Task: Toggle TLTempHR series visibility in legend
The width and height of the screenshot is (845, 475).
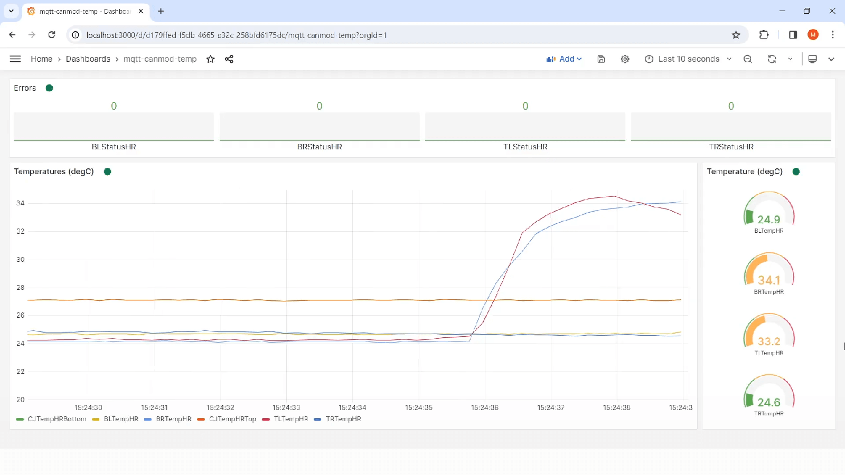Action: coord(291,419)
